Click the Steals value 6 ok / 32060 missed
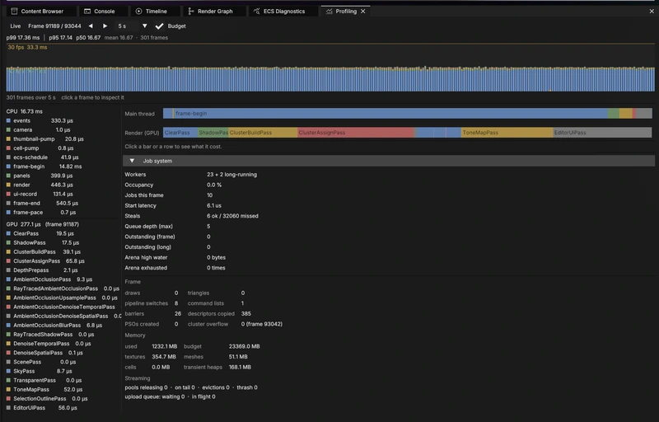The image size is (659, 422). [x=232, y=216]
